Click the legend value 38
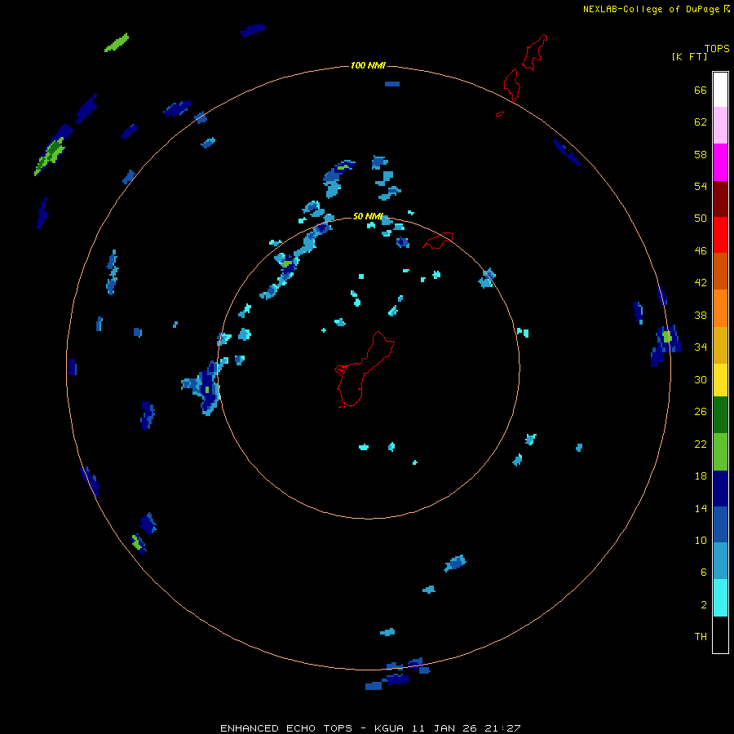The height and width of the screenshot is (734, 734). click(x=701, y=315)
